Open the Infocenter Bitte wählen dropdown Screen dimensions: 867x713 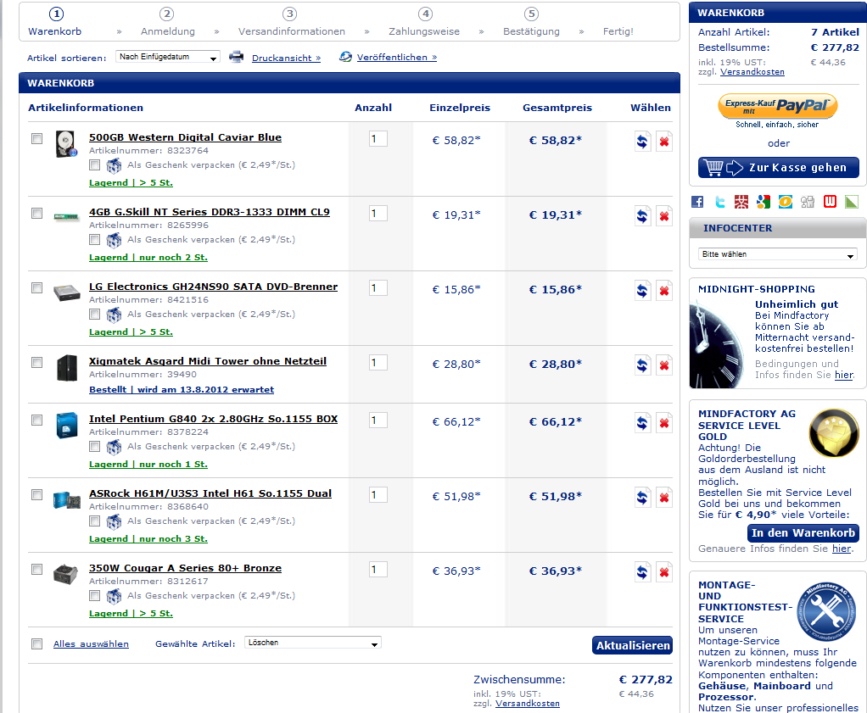click(x=777, y=254)
